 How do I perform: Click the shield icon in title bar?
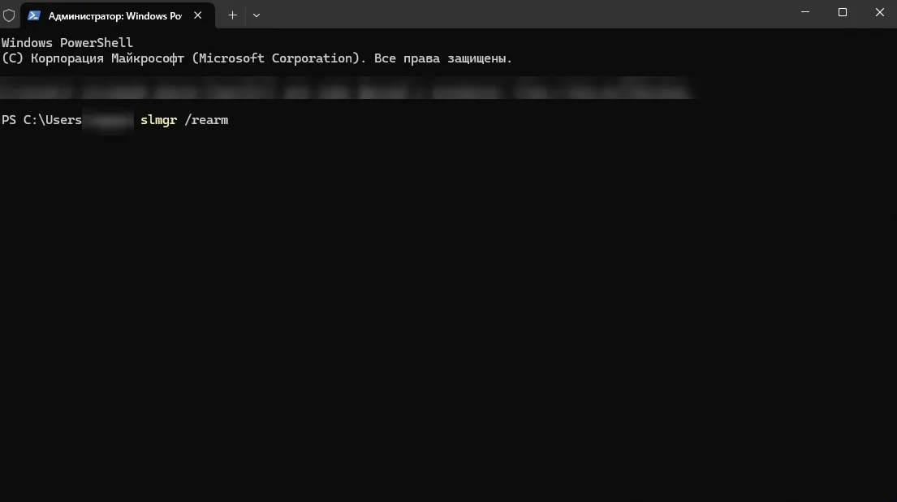(x=9, y=15)
